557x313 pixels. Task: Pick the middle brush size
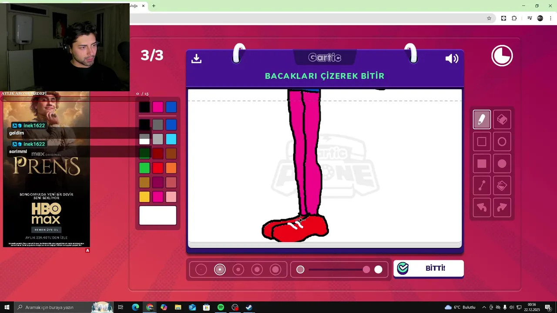(238, 270)
